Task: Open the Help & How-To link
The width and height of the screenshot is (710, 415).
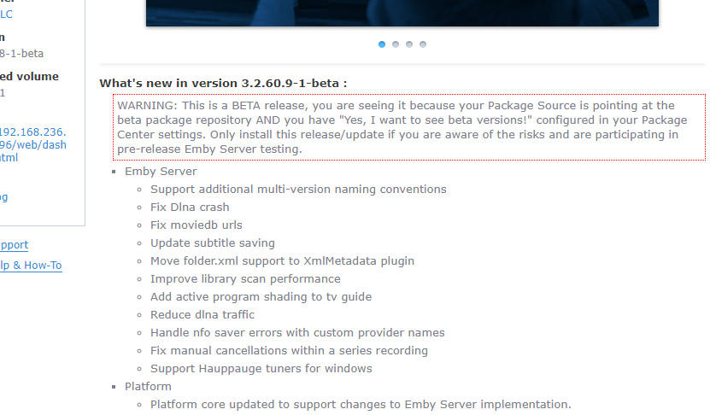Action: pos(31,265)
